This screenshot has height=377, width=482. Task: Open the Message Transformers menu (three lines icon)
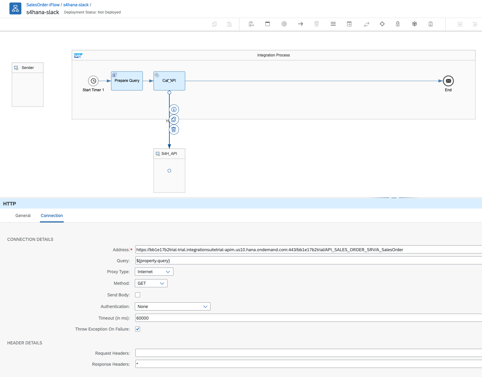coord(333,24)
